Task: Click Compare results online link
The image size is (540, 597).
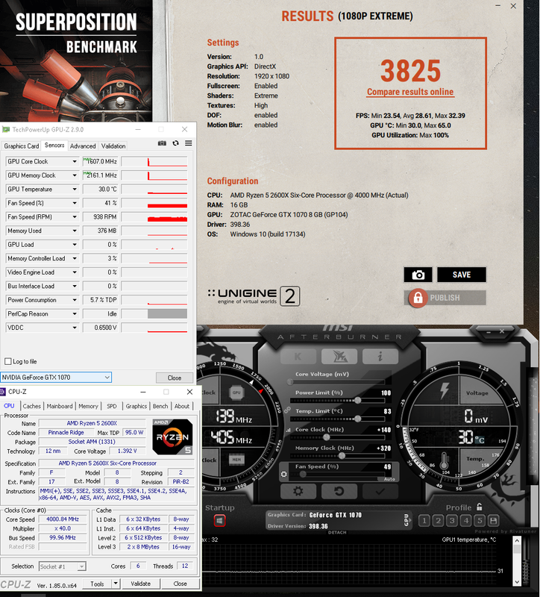Action: point(410,92)
